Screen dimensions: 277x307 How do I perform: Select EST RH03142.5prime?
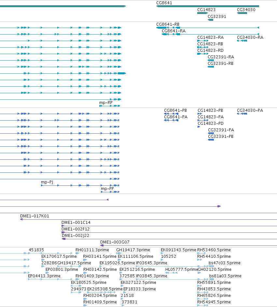100,270
